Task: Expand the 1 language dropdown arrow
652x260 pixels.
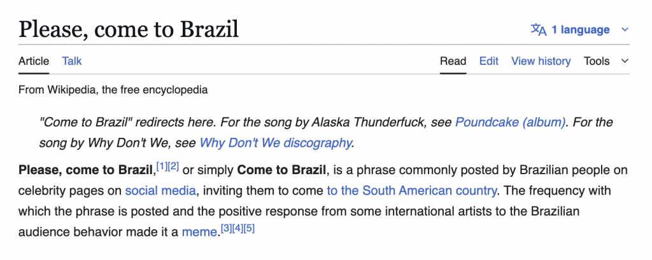Action: (x=625, y=30)
